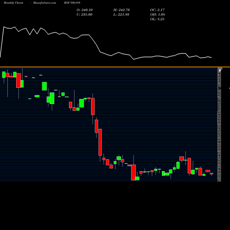Click the low price 'L: 221.80'

tap(121, 15)
